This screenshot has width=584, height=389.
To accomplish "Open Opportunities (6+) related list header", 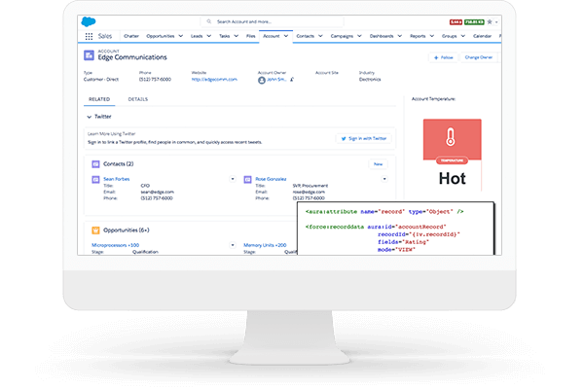I will pos(127,230).
